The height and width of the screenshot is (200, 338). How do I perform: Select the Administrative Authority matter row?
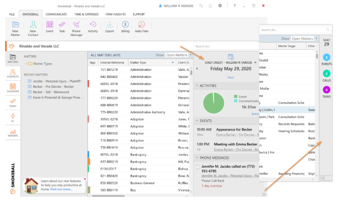coord(139,112)
